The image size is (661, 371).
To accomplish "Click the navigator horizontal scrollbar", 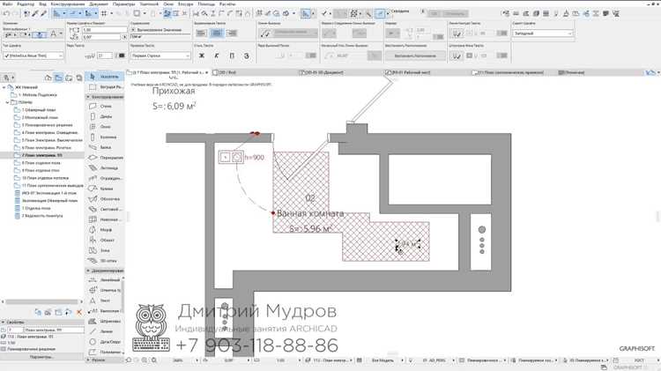I will (41, 302).
